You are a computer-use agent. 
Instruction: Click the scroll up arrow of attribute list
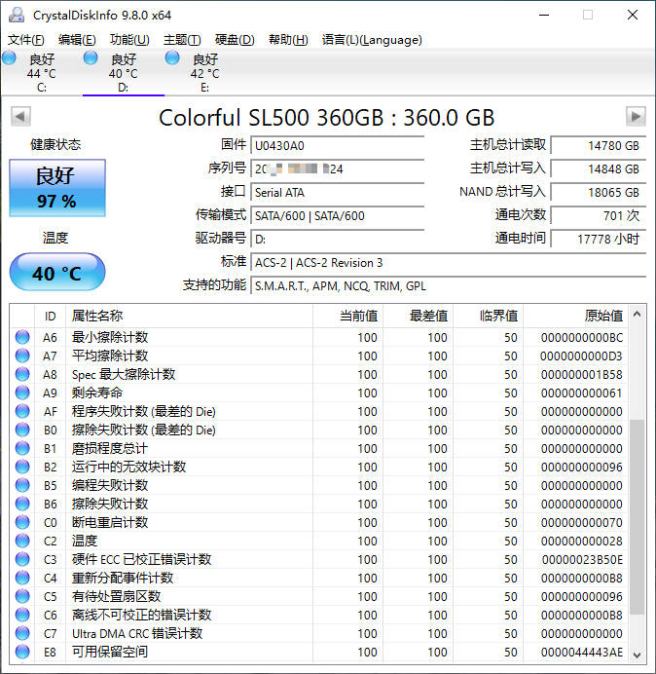(x=638, y=315)
